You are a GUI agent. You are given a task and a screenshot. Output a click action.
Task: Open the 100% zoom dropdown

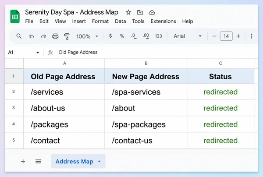pos(87,36)
